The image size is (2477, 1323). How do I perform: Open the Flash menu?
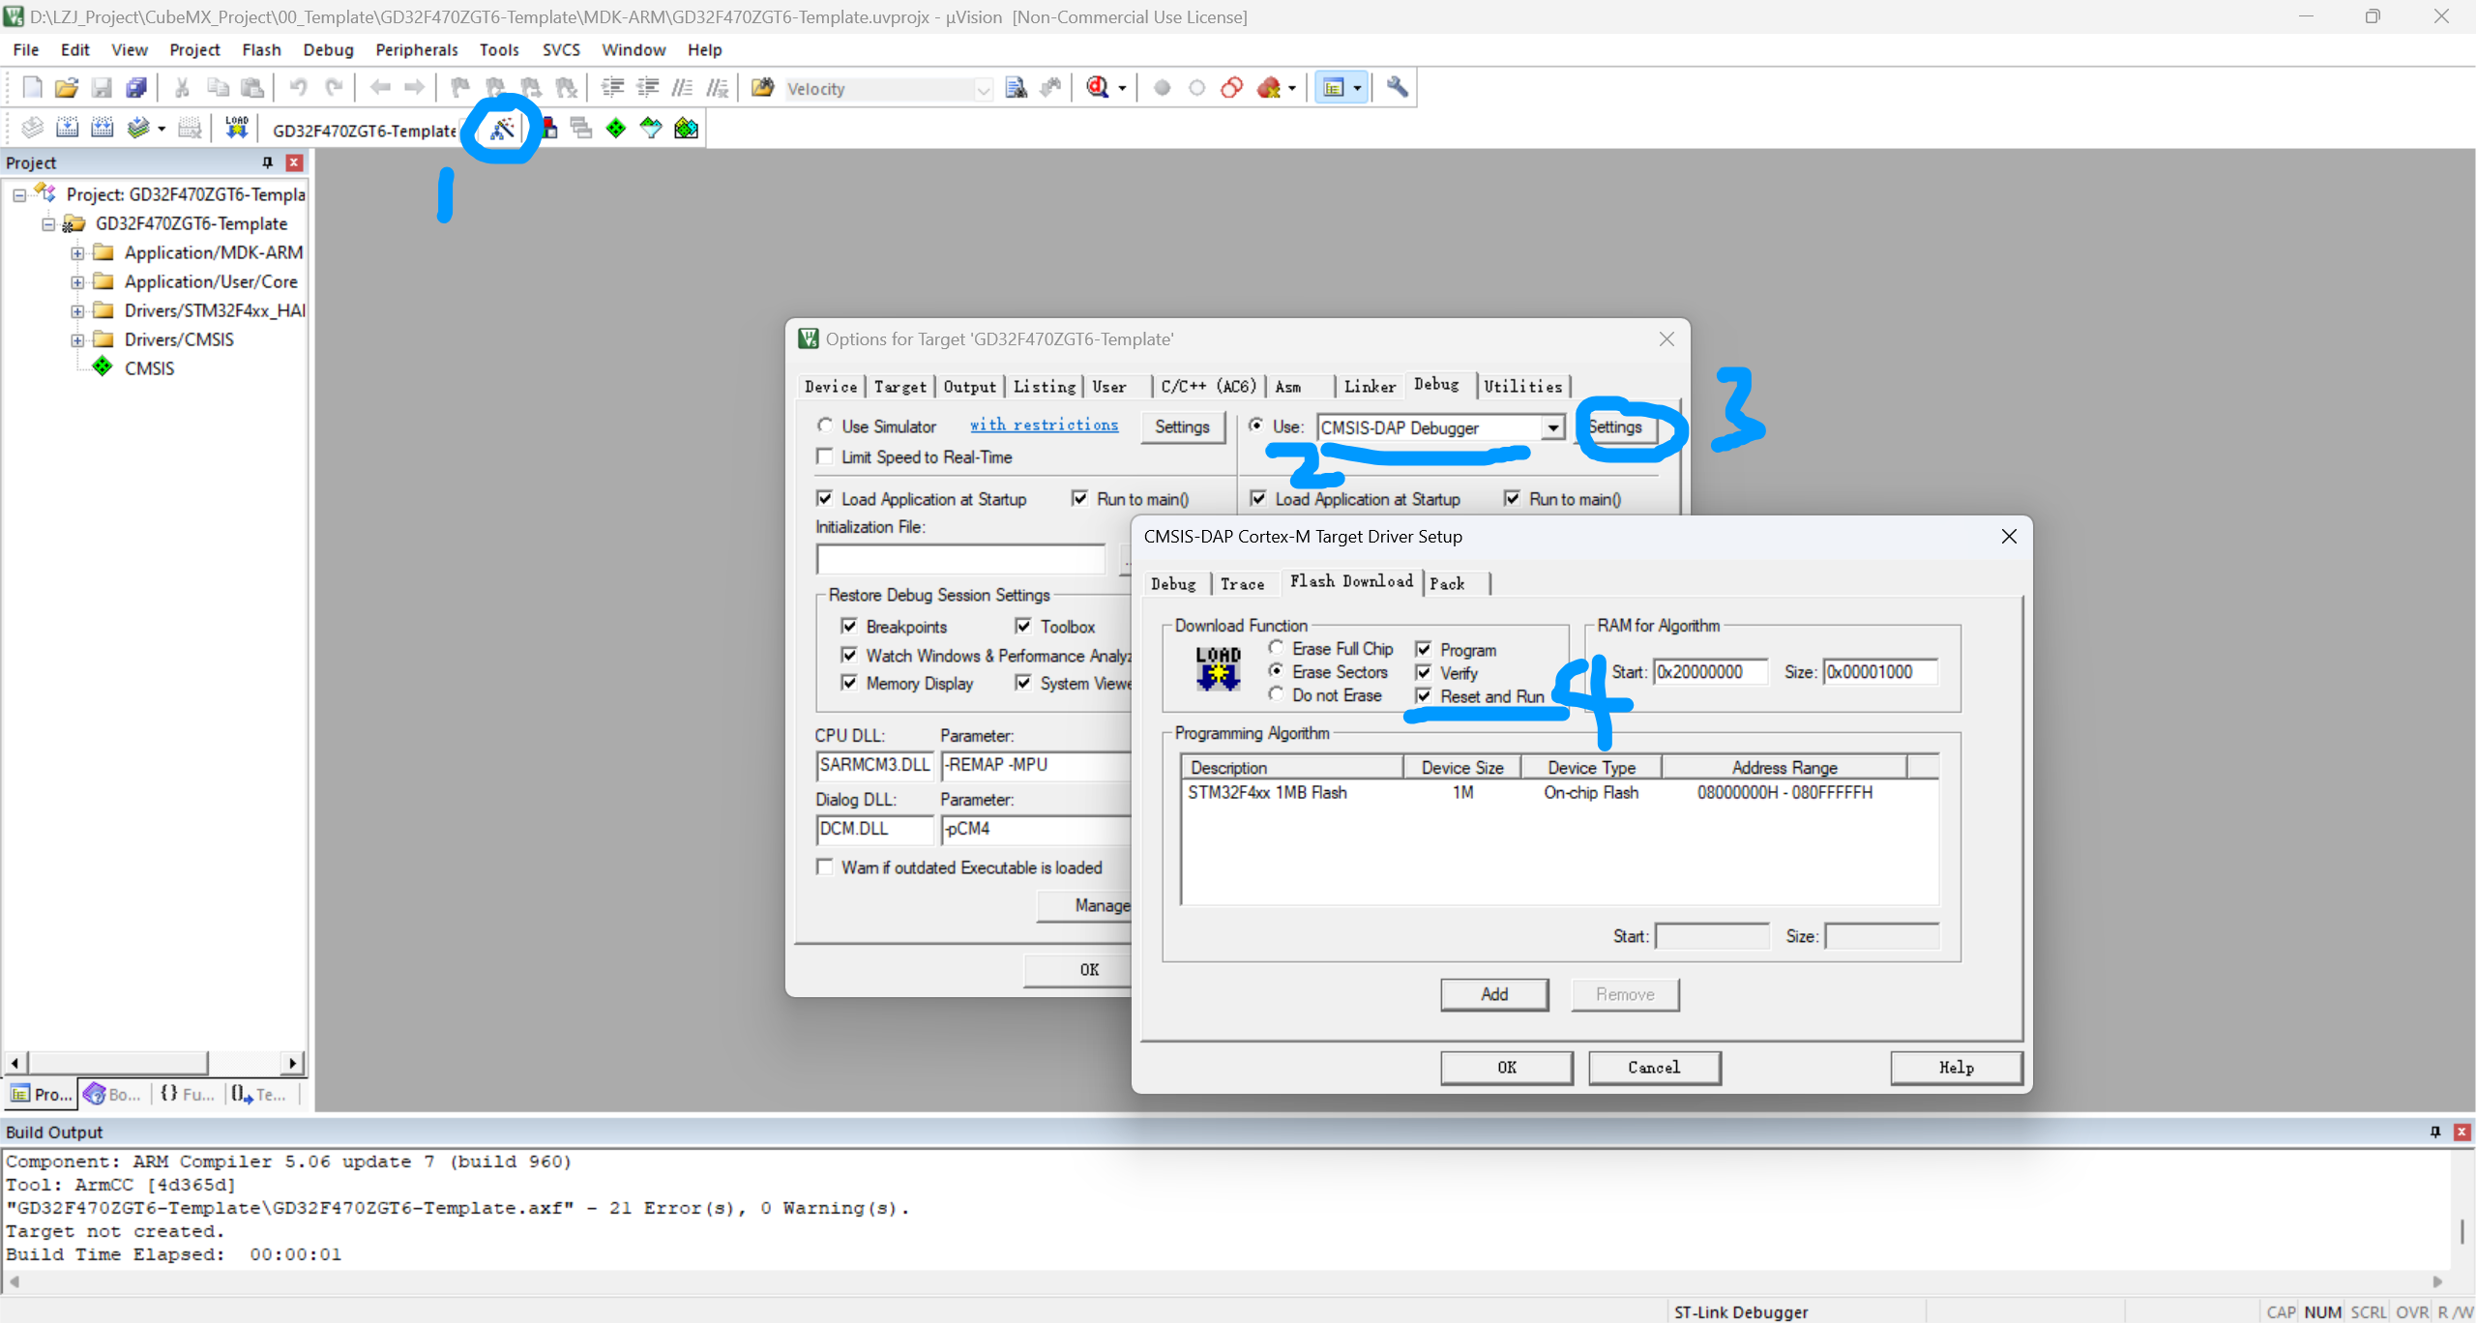261,49
